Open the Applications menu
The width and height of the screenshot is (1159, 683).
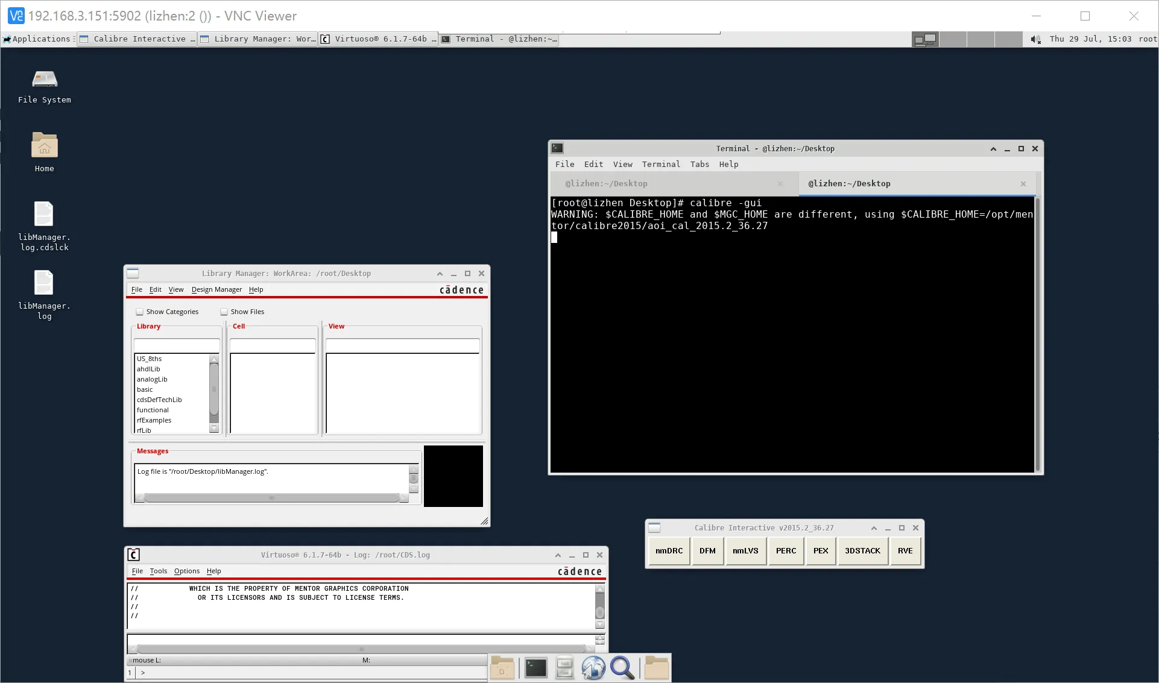37,39
